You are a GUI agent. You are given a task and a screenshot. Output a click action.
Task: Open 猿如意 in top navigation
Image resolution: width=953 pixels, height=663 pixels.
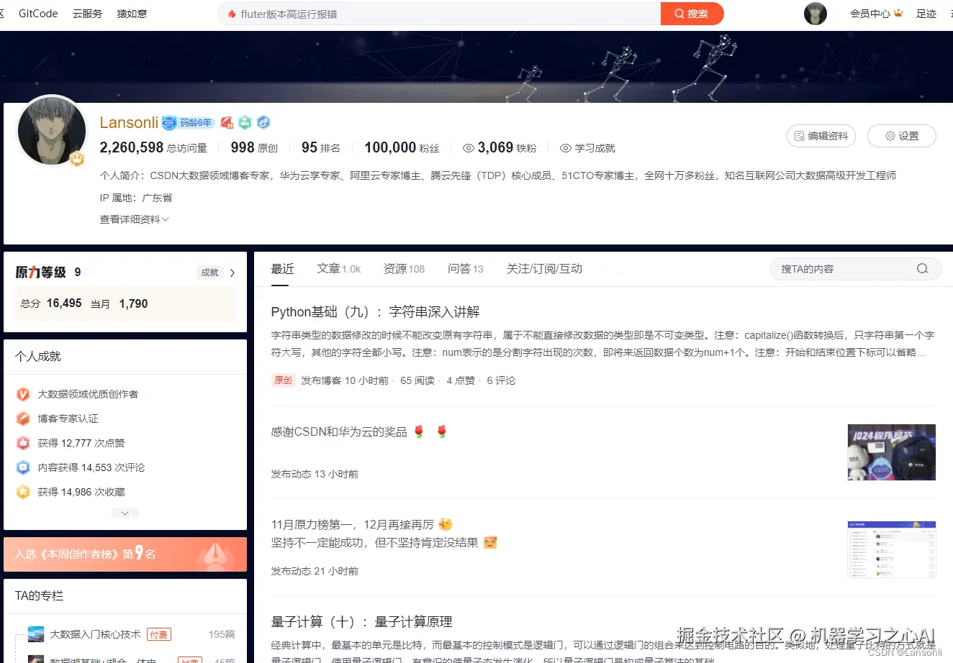132,14
